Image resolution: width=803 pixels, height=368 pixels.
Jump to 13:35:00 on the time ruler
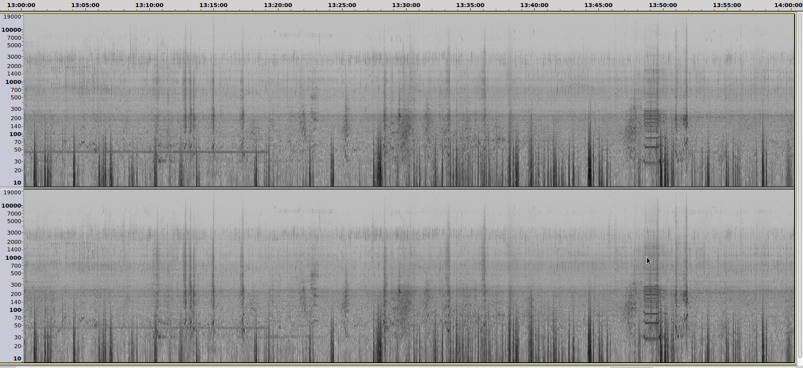470,5
